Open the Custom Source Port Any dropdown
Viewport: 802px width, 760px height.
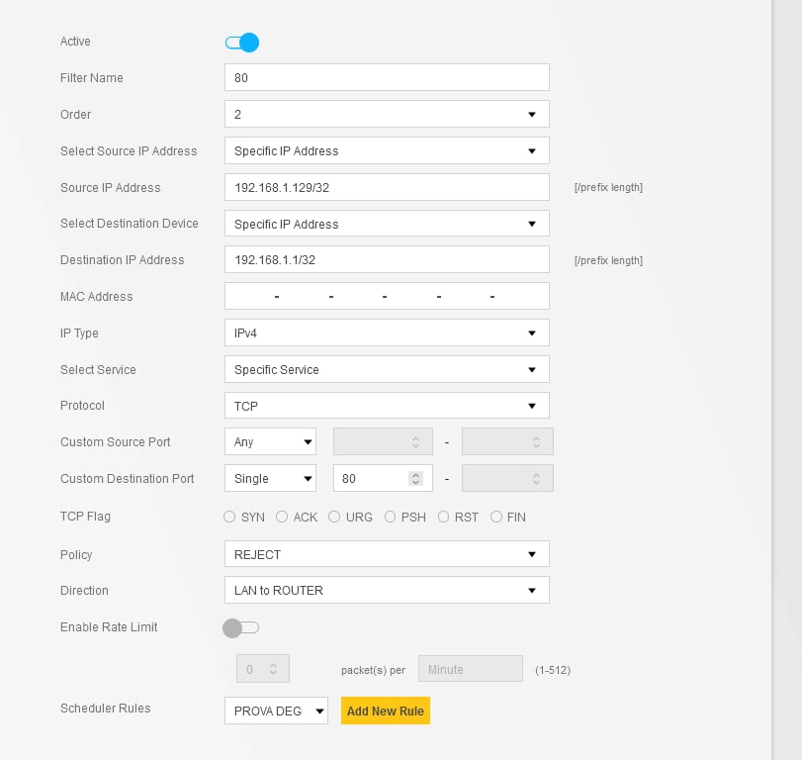(270, 442)
